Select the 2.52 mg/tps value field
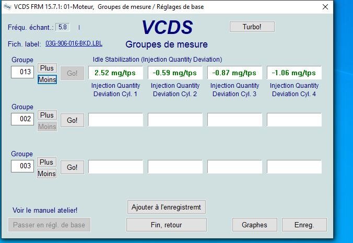This screenshot has width=353, height=243. (x=115, y=73)
